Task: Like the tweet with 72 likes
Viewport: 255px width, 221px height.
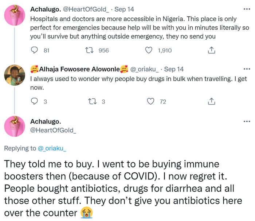Action: click(150, 101)
